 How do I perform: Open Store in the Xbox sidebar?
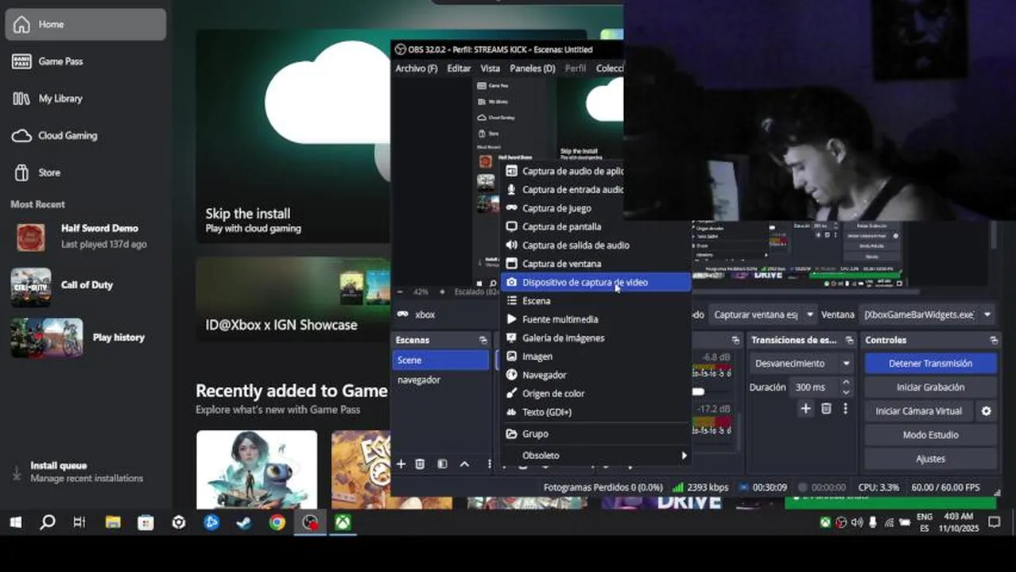[86, 172]
